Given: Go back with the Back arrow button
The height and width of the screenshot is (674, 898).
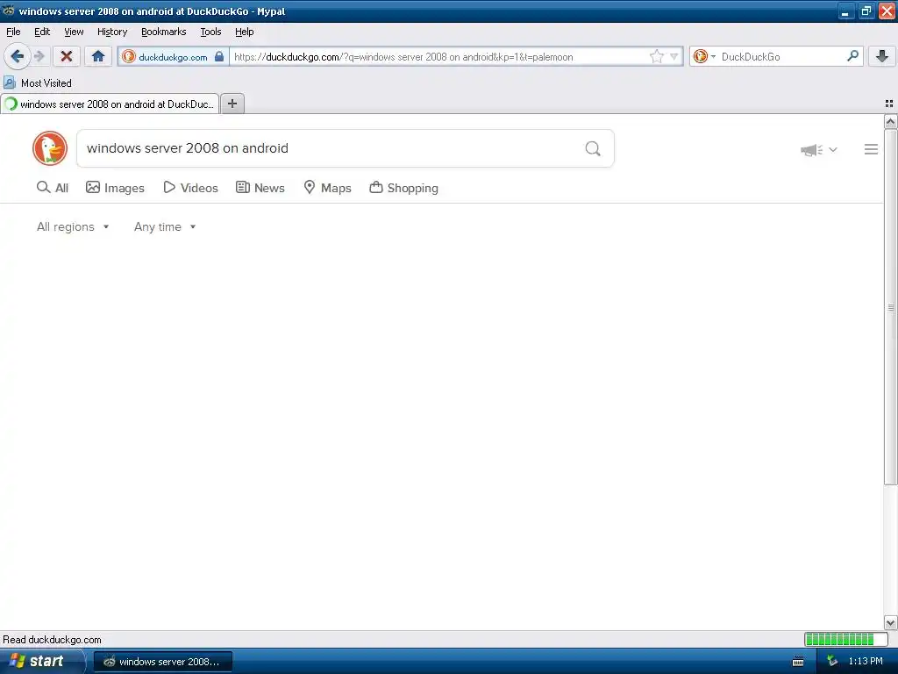Looking at the screenshot, I should click(x=18, y=56).
